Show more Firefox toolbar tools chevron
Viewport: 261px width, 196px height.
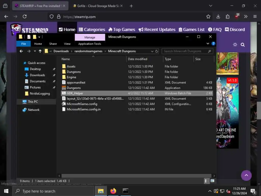pyautogui.click(x=246, y=17)
